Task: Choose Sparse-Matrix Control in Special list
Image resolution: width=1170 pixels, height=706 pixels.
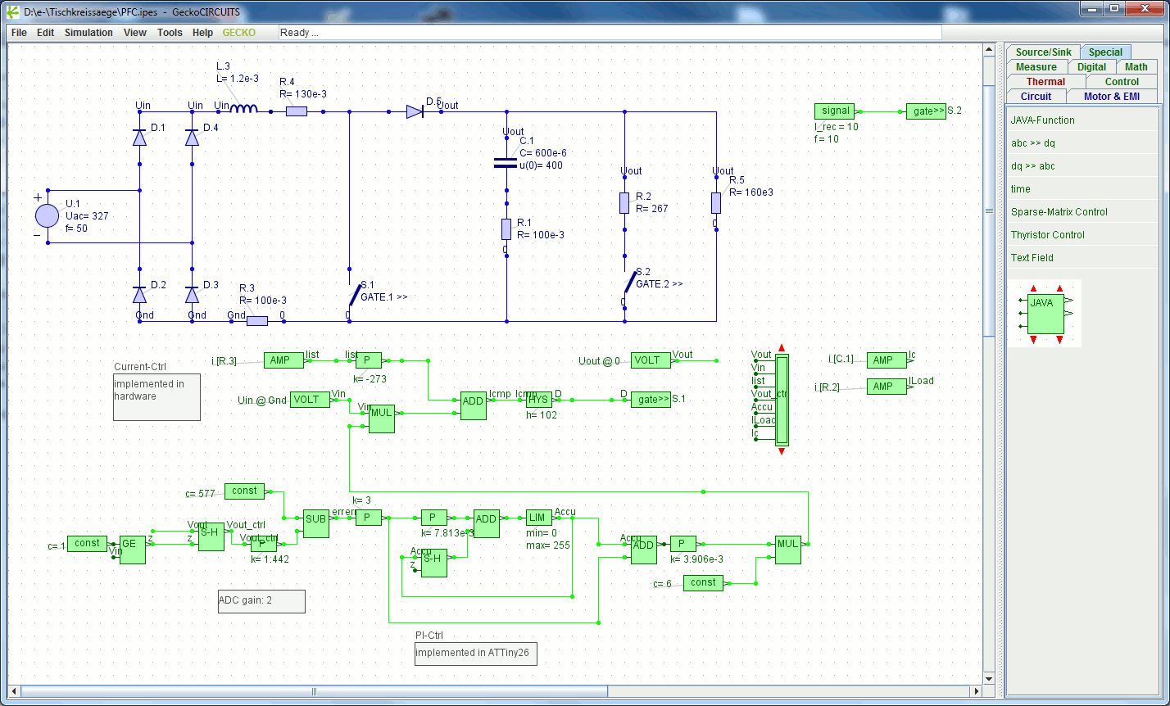Action: pyautogui.click(x=1059, y=212)
